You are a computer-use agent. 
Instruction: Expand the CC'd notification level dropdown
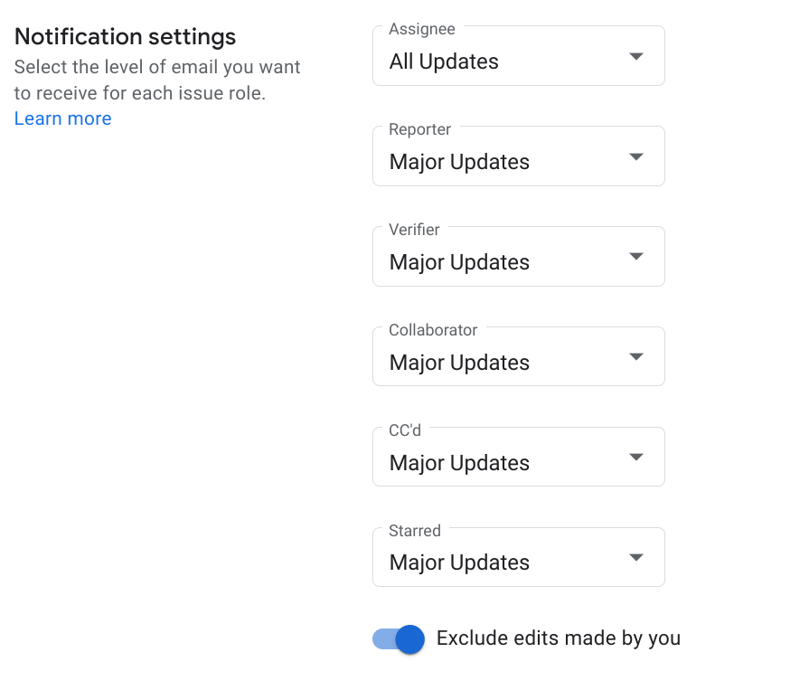519,456
